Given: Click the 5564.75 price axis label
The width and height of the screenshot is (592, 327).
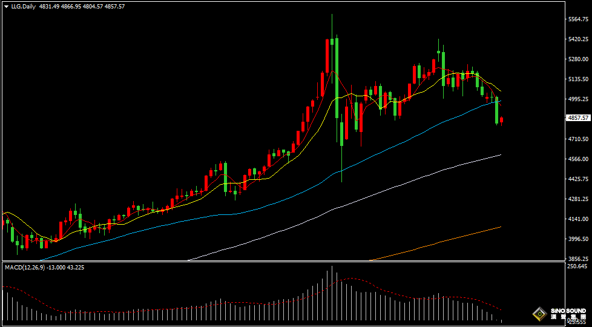Looking at the screenshot, I should coord(579,19).
